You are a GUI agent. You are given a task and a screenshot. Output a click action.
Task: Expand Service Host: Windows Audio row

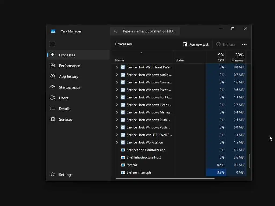[117, 75]
